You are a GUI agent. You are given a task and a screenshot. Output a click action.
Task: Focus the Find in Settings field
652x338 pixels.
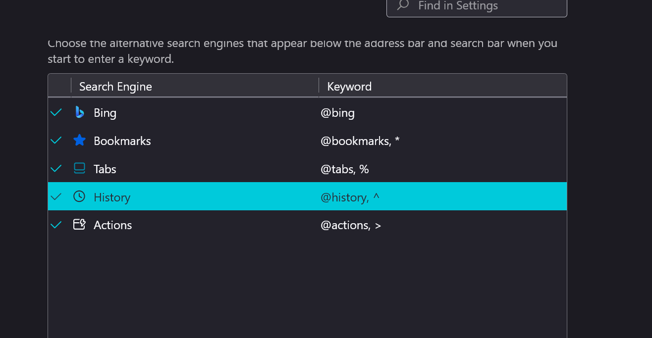tap(486, 6)
